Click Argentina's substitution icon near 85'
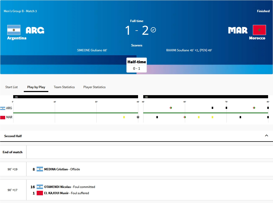Viewport: 273px width, 203px height. [254, 108]
